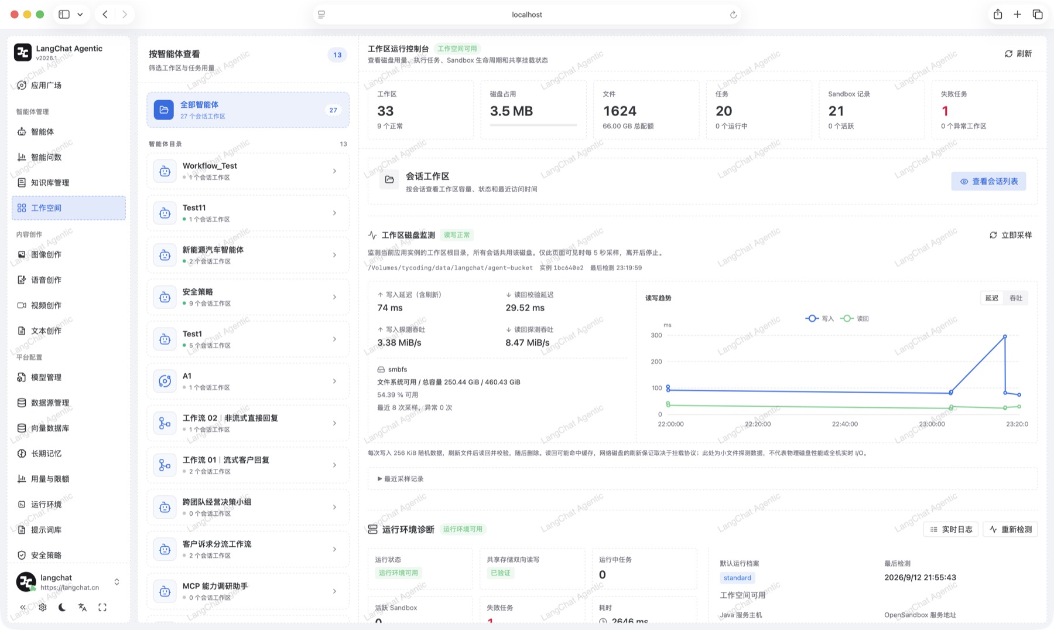Expand the 新能源汽车智能体 row chevron

click(x=334, y=255)
